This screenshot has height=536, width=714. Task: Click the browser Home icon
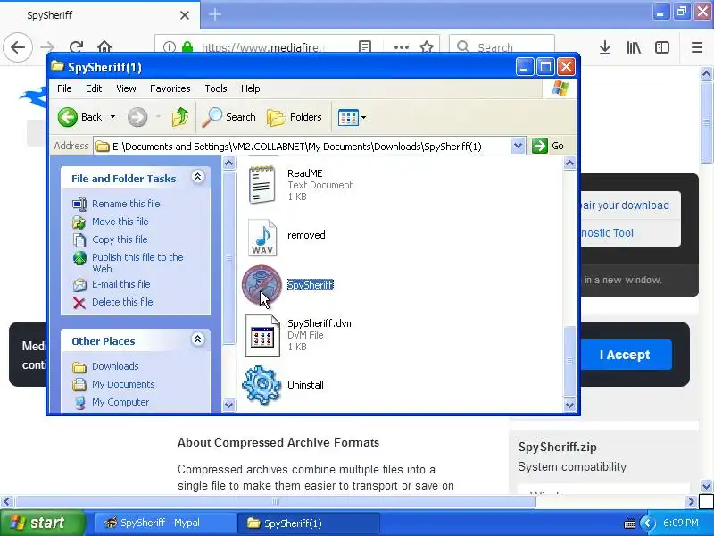click(x=104, y=47)
